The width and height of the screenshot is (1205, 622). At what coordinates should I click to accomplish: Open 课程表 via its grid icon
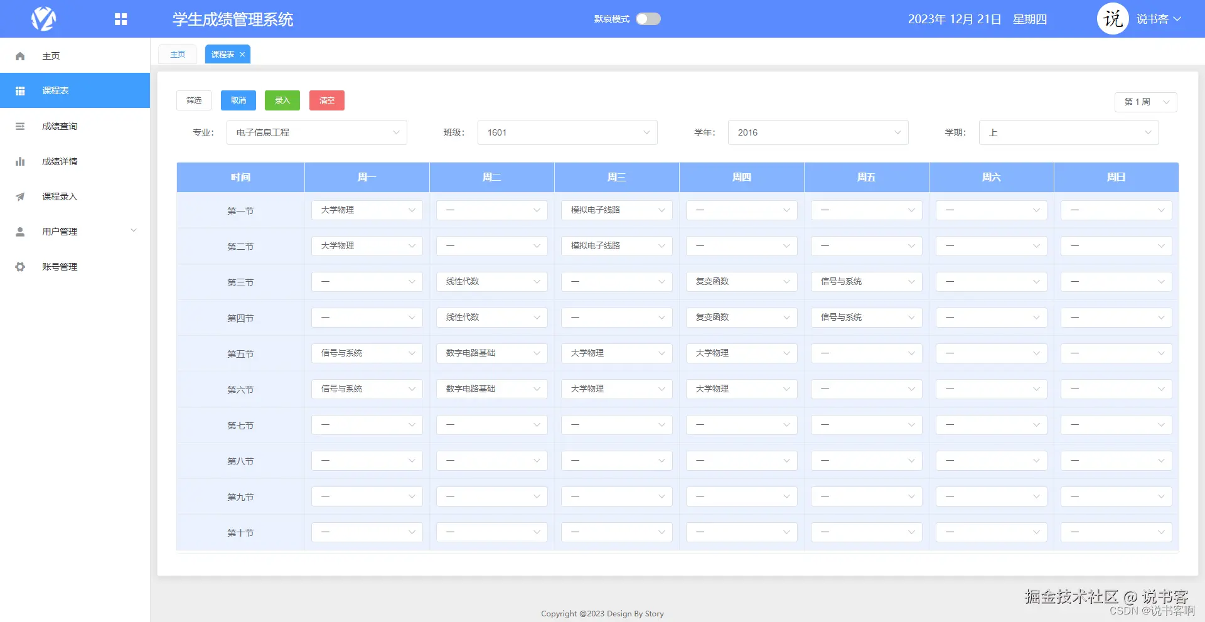tap(19, 90)
